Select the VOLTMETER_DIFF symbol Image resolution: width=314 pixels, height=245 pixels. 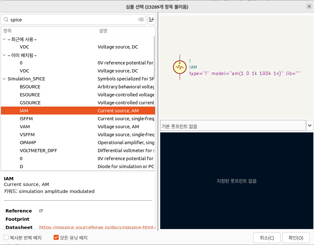point(38,151)
